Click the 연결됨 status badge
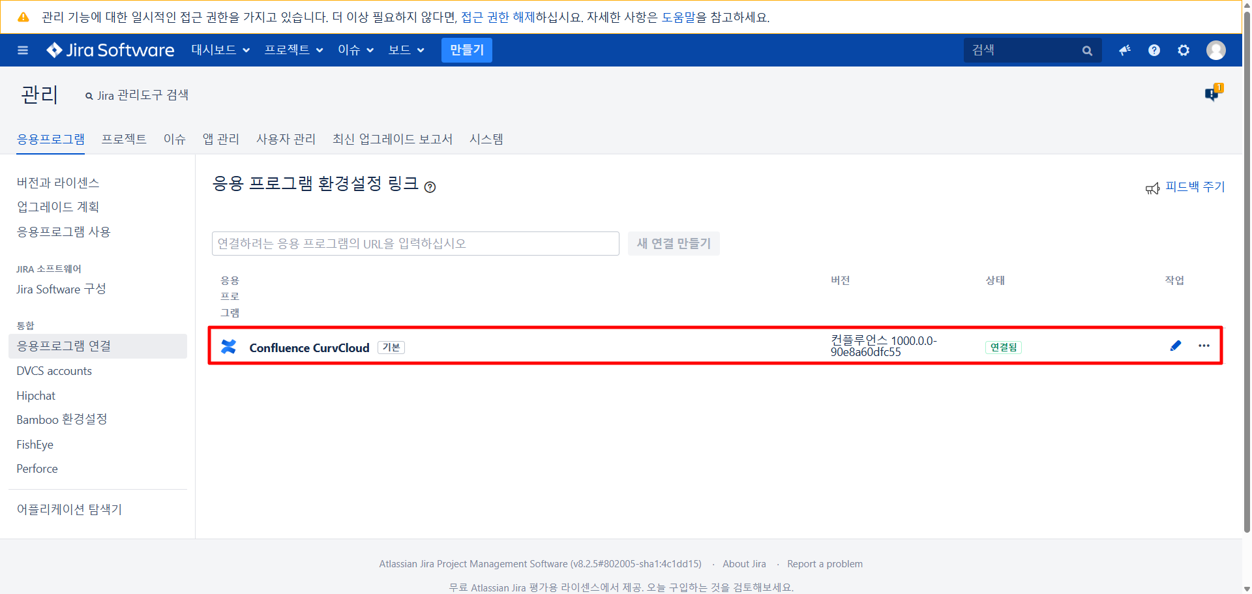 pos(1004,348)
